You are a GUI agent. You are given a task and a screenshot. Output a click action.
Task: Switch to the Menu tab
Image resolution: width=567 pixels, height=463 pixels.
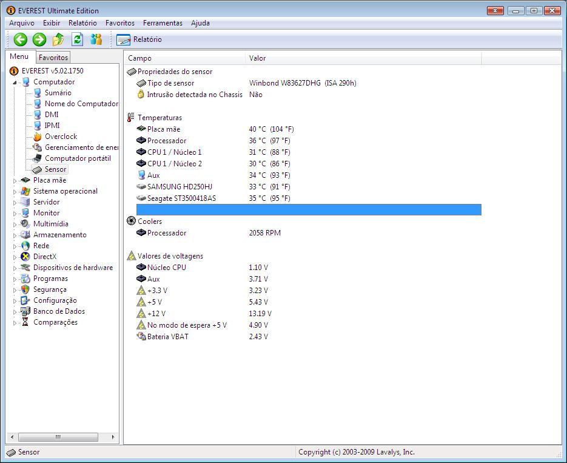coord(19,56)
